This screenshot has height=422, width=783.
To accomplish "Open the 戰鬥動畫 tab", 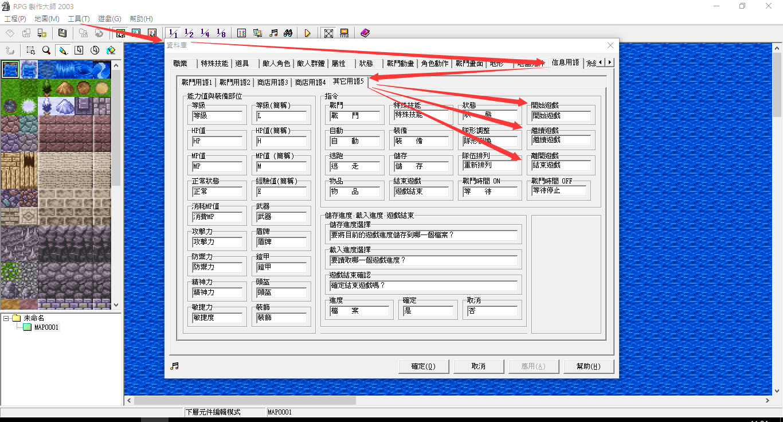I will coord(400,63).
